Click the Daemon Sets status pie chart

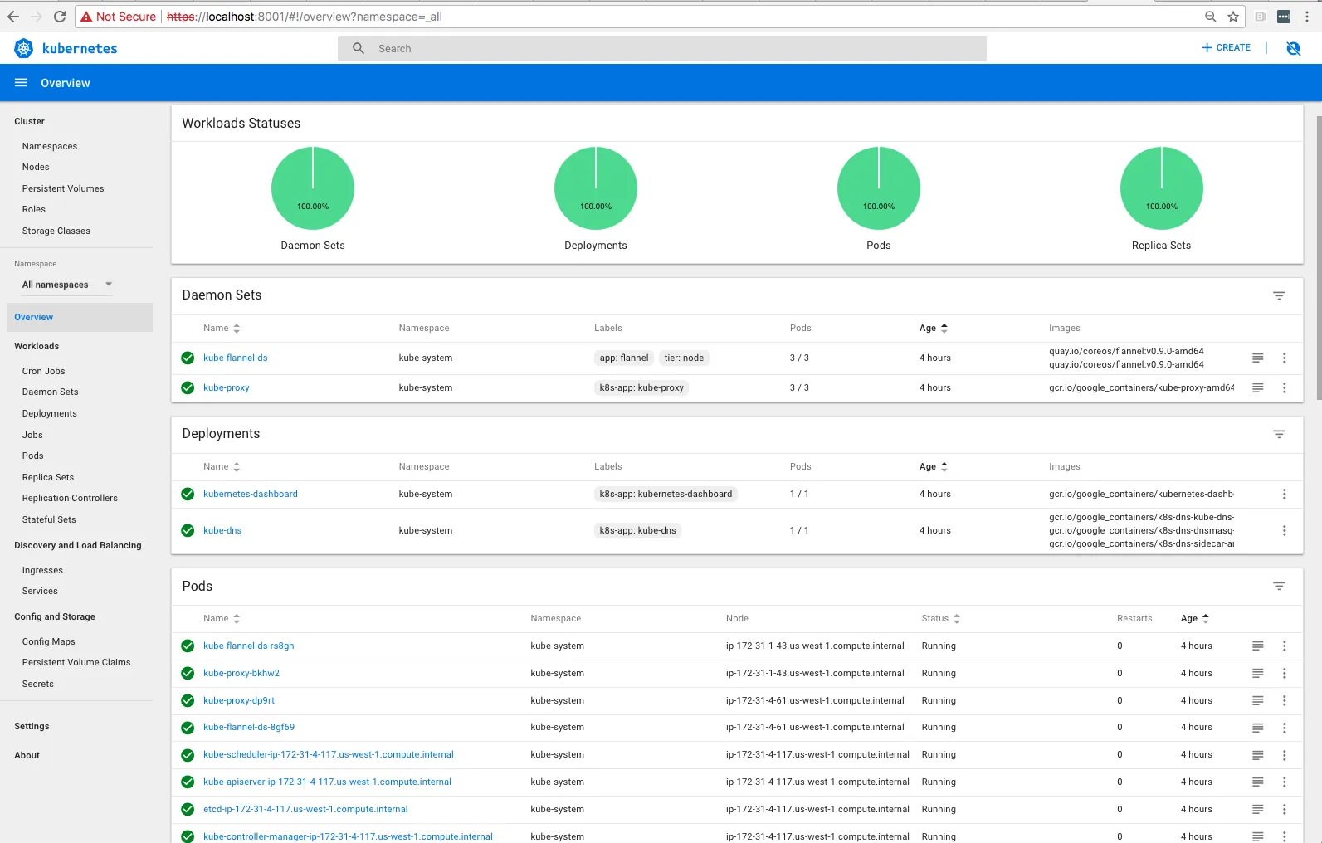[313, 188]
